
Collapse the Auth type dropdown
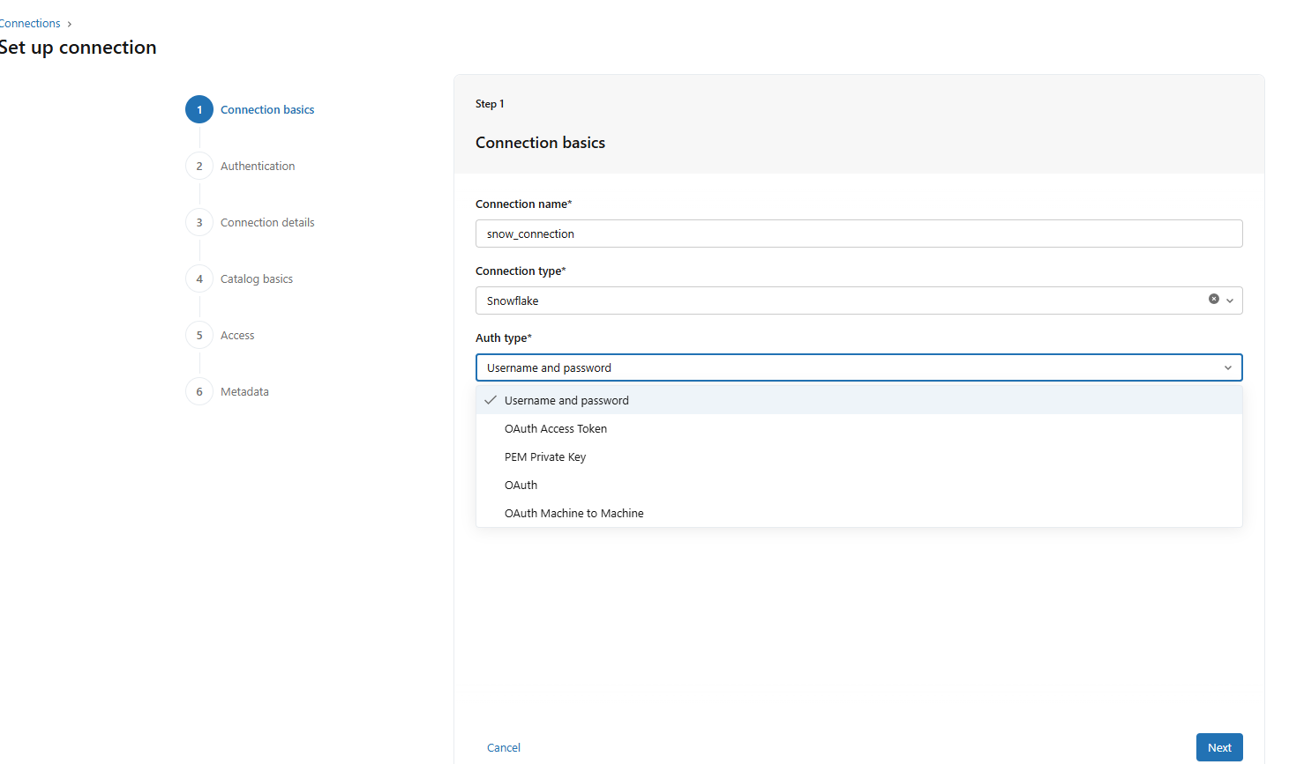pyautogui.click(x=1227, y=367)
